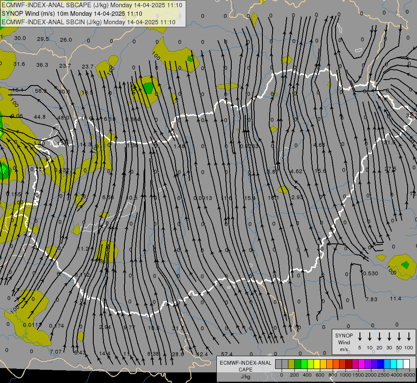Click the wind legend arrow for 20 m/s
Screen dimensions: 417x383
pyautogui.click(x=380, y=337)
